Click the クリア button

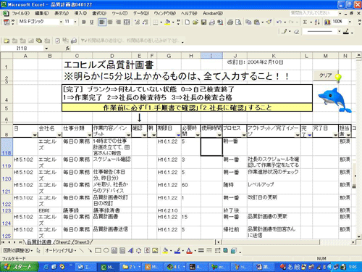325,75
